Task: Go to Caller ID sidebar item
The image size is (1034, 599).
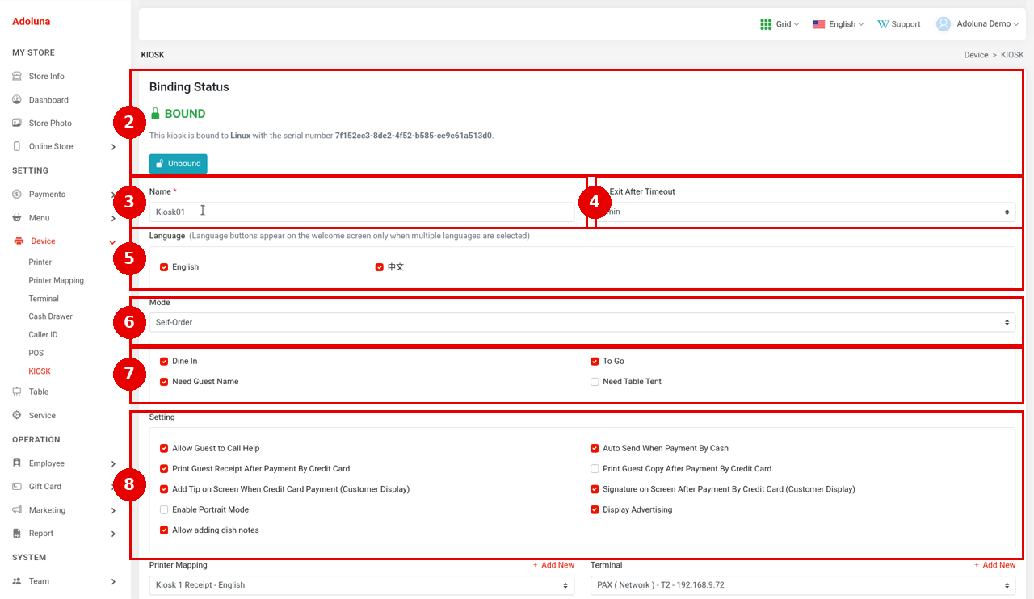Action: coord(43,335)
